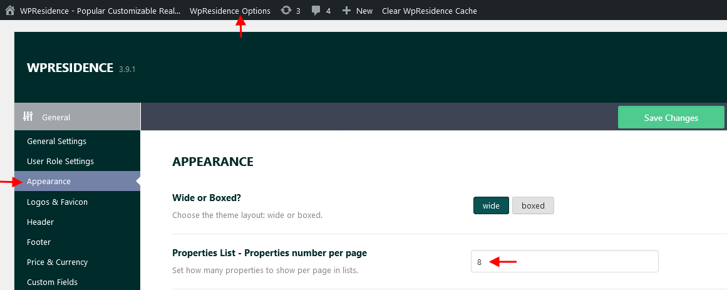The width and height of the screenshot is (727, 290).
Task: Click the updates count 3
Action: [x=298, y=11]
